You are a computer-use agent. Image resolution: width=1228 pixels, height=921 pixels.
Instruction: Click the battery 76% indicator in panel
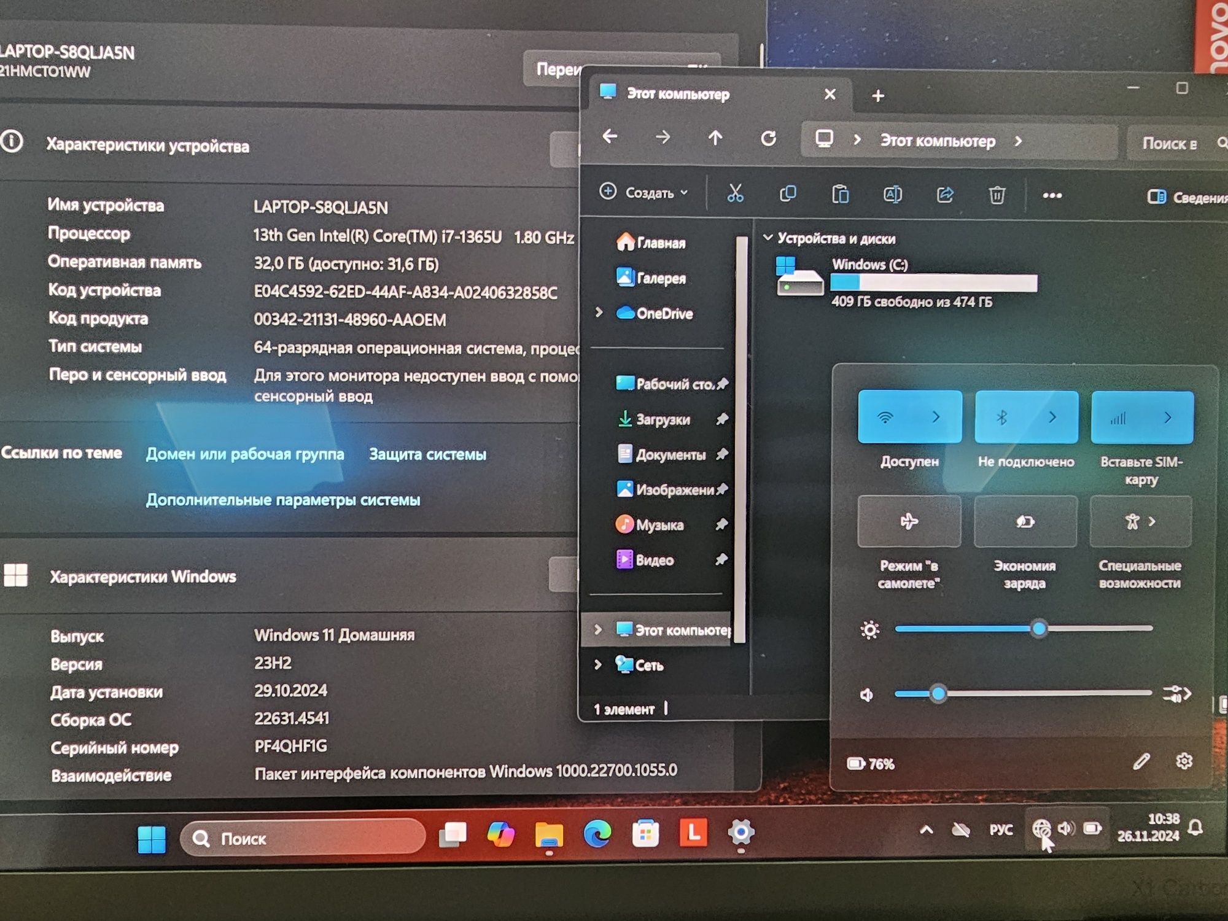[x=870, y=764]
